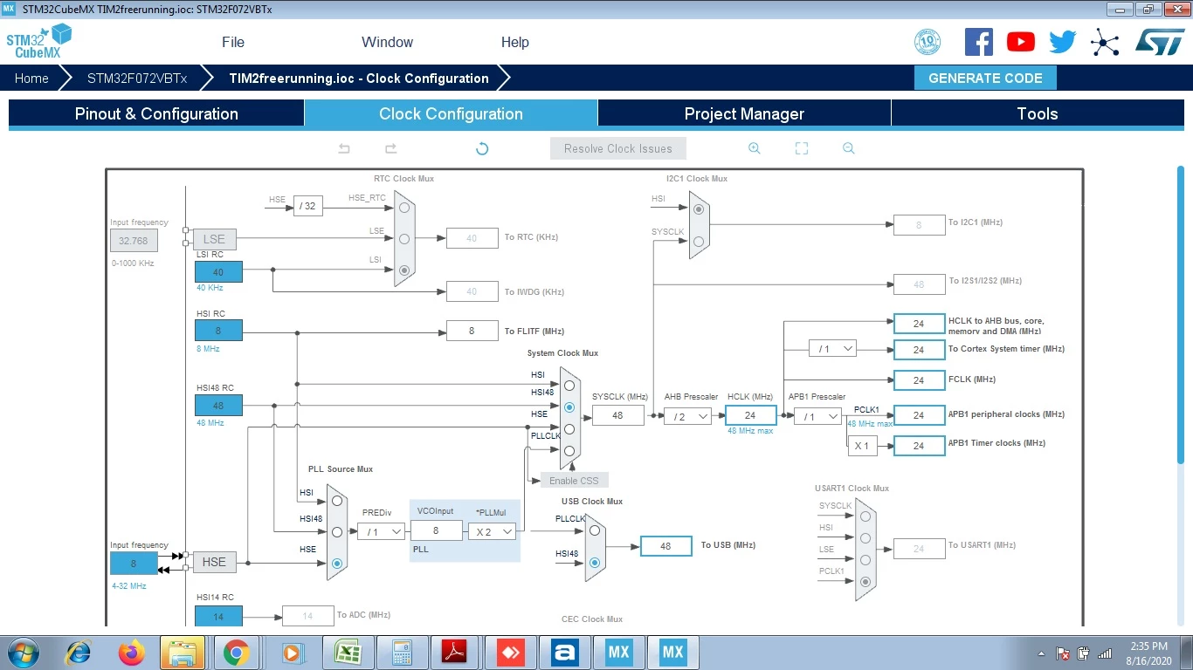This screenshot has width=1193, height=670.
Task: Click the GENERATE CODE button
Action: 985,78
